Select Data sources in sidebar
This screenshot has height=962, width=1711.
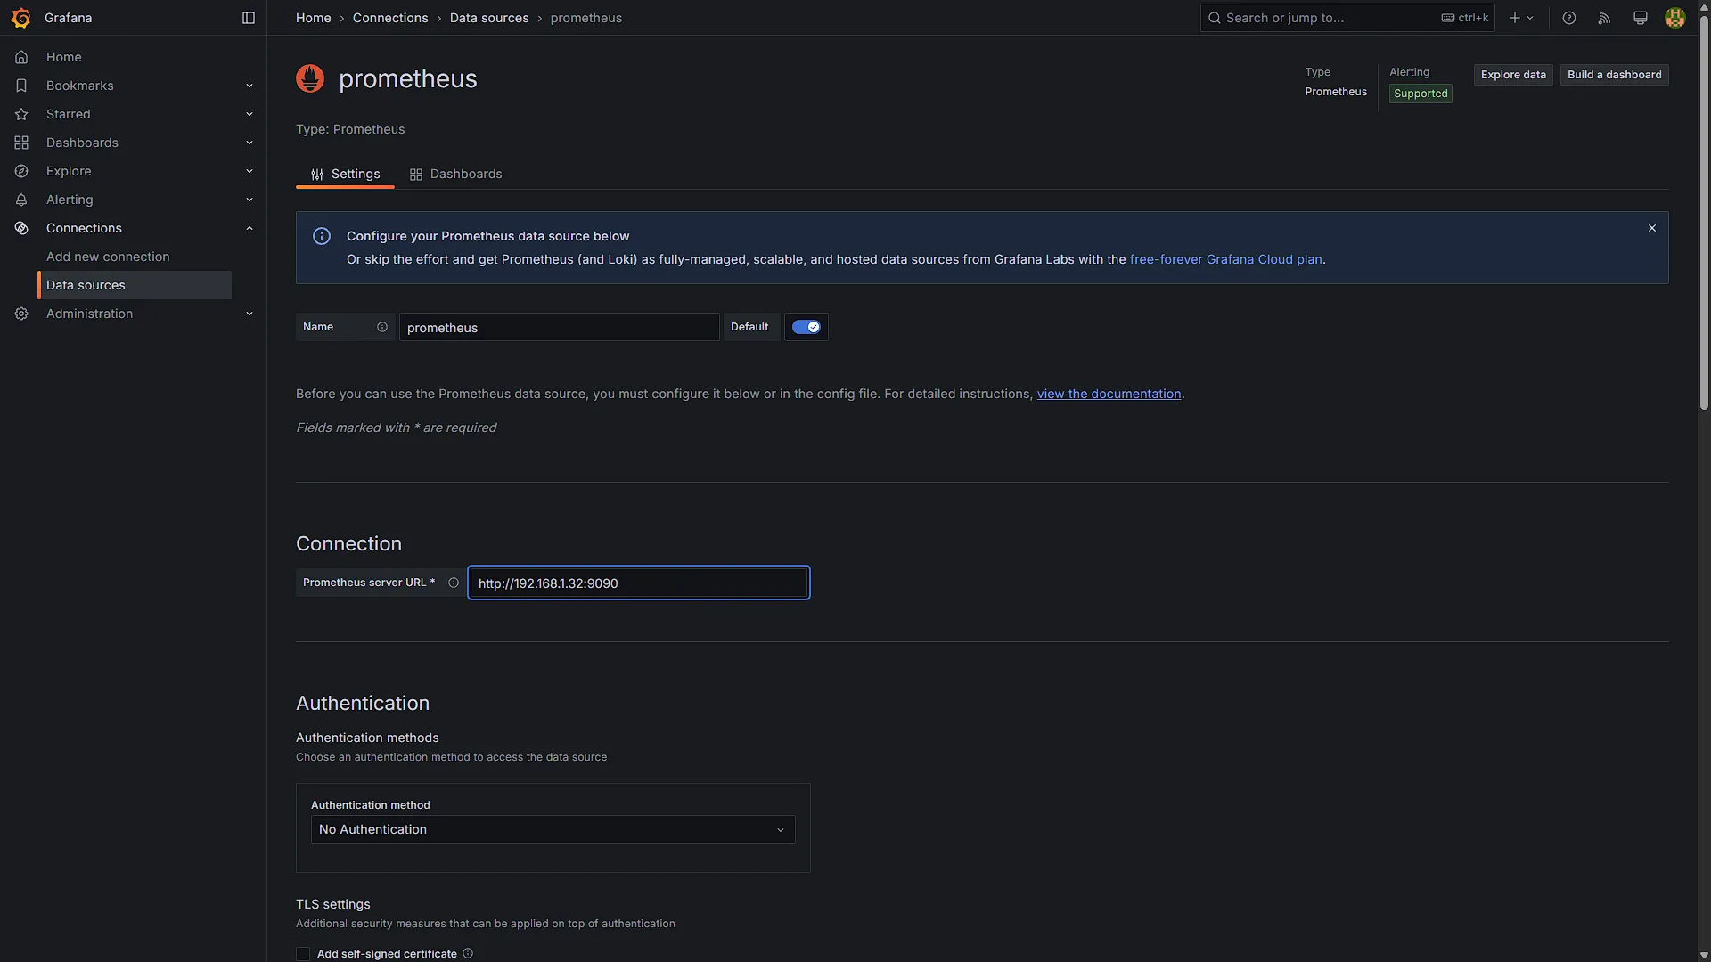pos(135,285)
